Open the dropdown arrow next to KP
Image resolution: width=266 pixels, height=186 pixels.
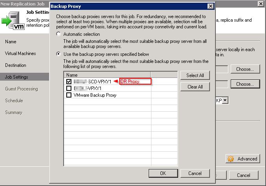(x=225, y=100)
